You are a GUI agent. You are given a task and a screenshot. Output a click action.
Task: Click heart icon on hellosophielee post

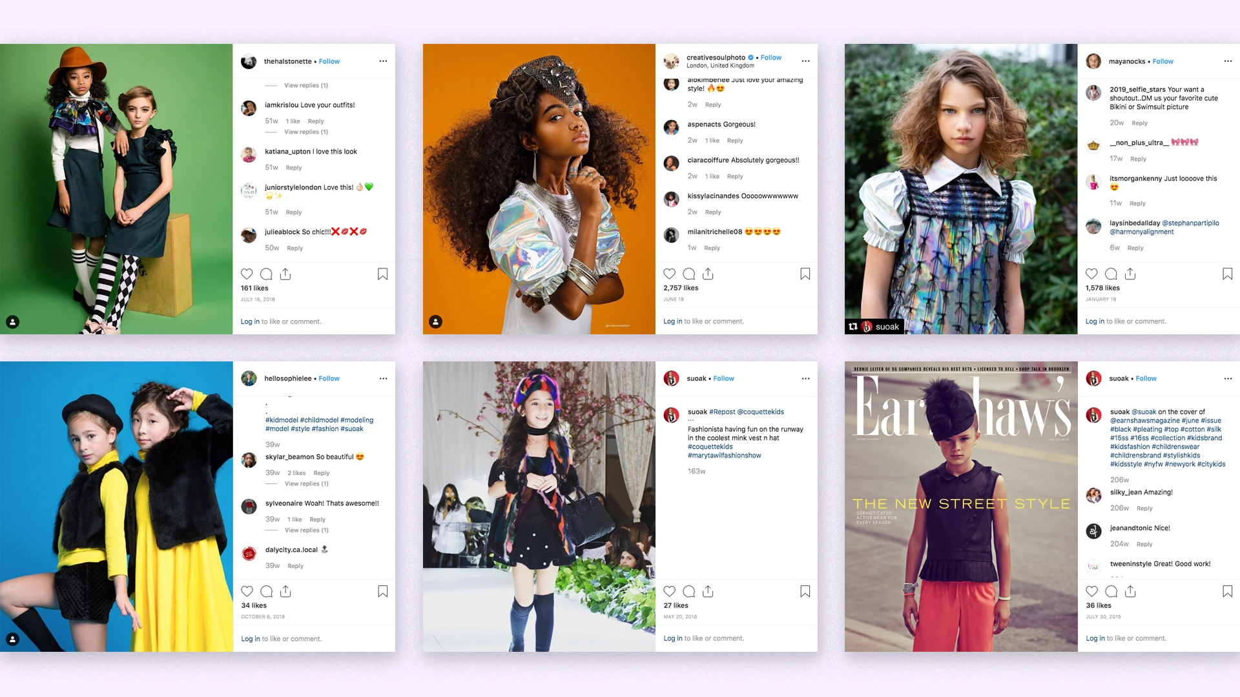click(x=247, y=591)
